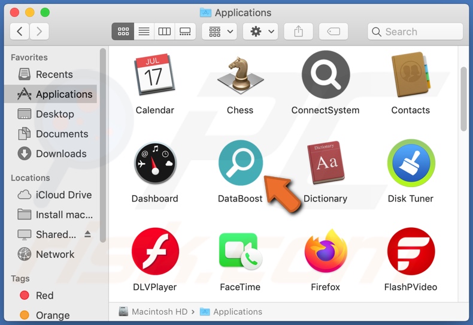Go back with the left arrow
The image size is (473, 325).
(x=20, y=31)
